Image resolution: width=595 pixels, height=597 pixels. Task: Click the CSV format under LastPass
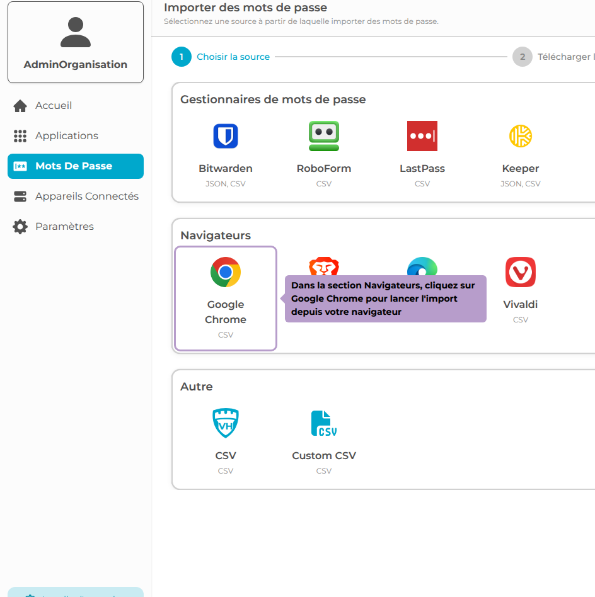pos(422,183)
